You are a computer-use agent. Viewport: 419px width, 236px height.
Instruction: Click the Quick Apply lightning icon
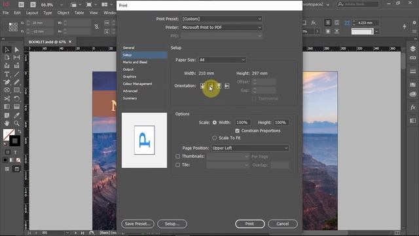tap(405, 26)
